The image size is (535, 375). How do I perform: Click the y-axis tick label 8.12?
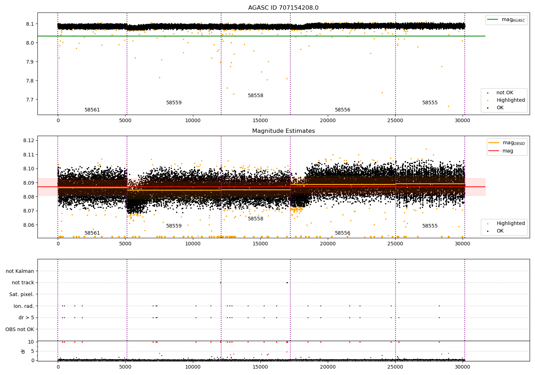pos(29,141)
